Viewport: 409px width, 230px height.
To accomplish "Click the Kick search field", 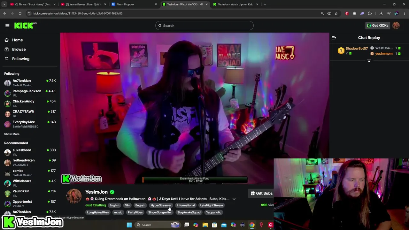I will click(x=204, y=26).
